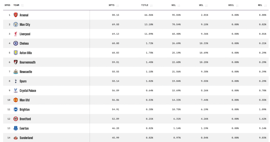The width and height of the screenshot is (270, 142).
Task: Click the Crystal Palace crest
Action: point(16,91)
